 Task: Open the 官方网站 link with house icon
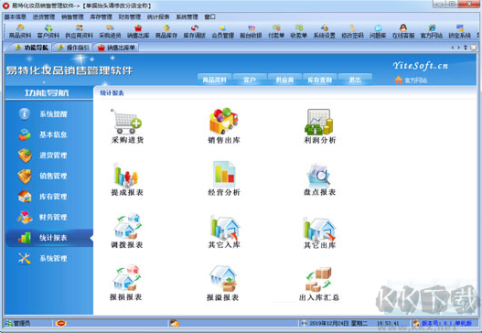point(411,81)
